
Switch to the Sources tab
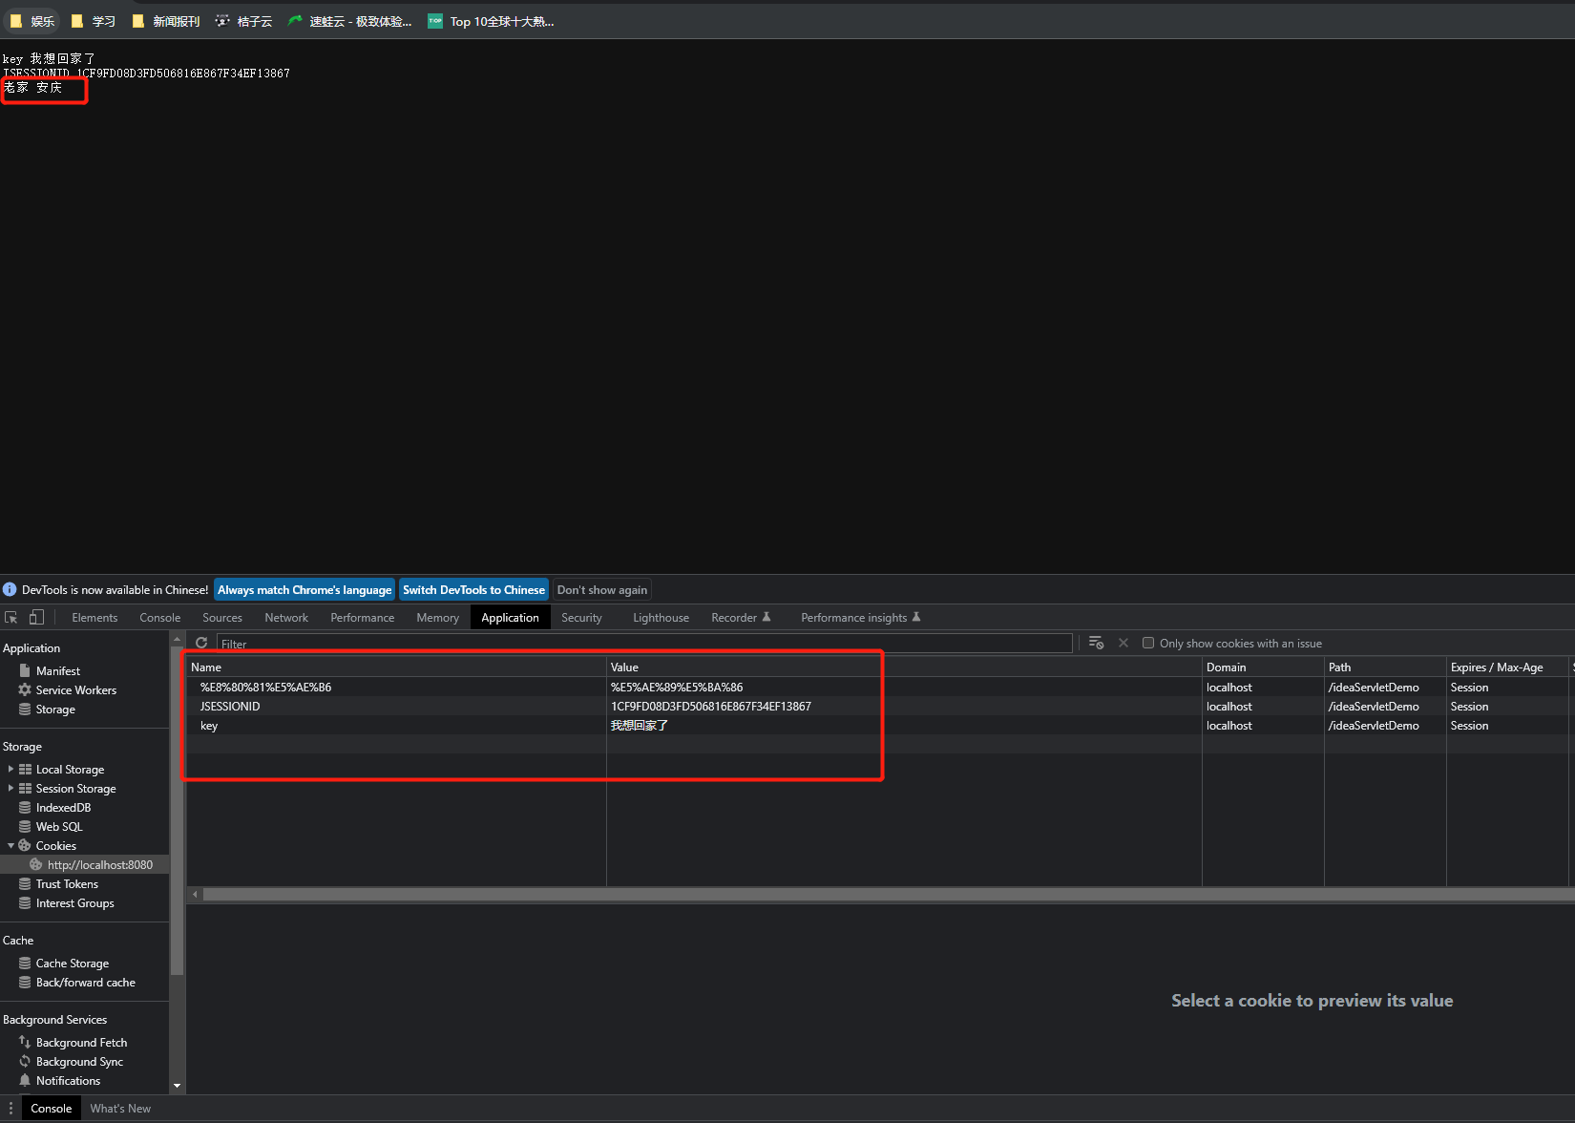pos(222,618)
